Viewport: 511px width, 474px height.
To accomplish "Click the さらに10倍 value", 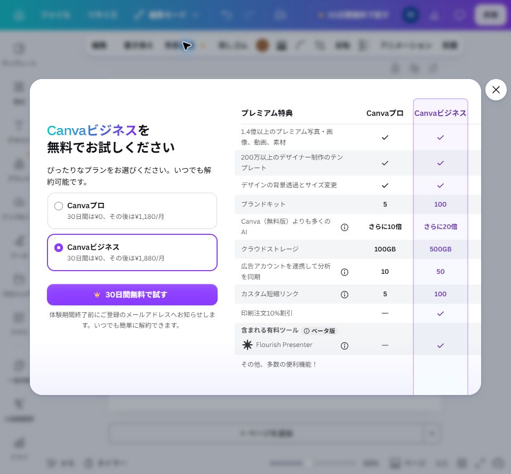I will point(385,227).
